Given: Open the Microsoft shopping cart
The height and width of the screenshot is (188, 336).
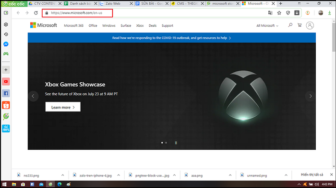Looking at the screenshot, I should 300,25.
